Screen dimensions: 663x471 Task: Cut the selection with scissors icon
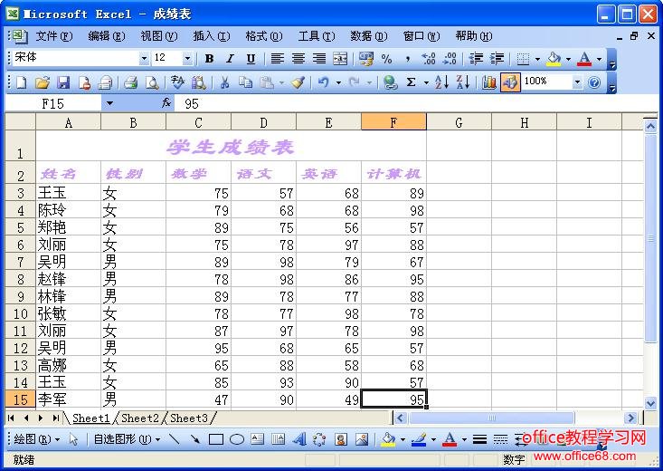(224, 82)
